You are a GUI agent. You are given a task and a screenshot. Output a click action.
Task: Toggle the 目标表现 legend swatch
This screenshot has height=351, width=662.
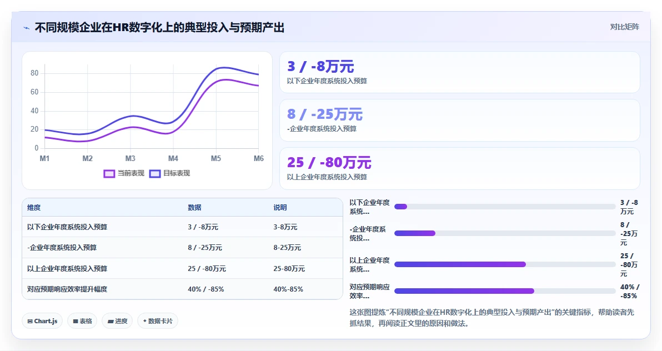pos(155,174)
